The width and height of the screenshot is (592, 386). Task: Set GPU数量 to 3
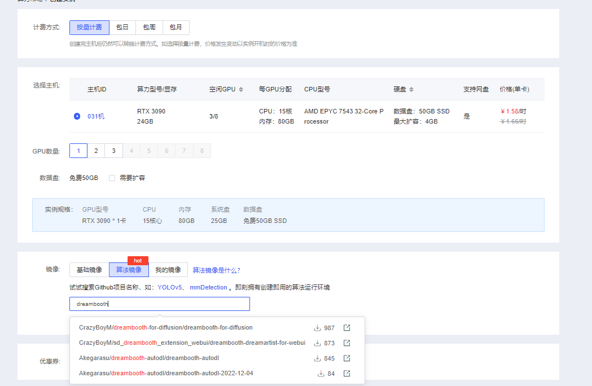(113, 151)
